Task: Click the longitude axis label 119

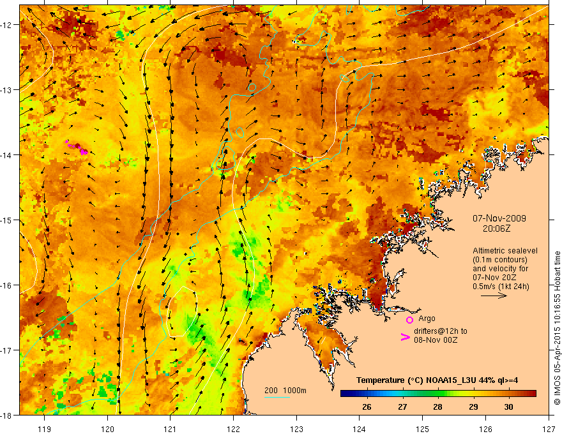Action: [x=45, y=429]
